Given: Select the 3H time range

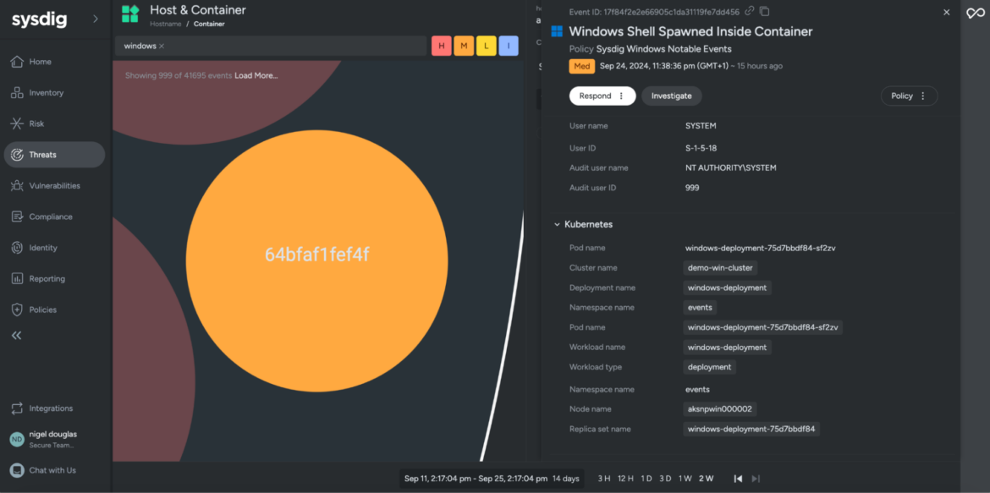Looking at the screenshot, I should pyautogui.click(x=604, y=479).
